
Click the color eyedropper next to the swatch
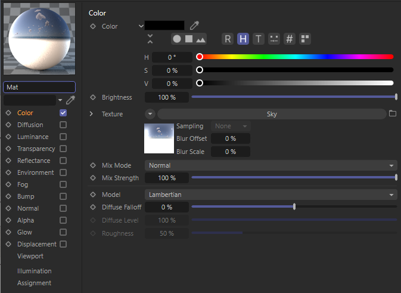pyautogui.click(x=194, y=26)
